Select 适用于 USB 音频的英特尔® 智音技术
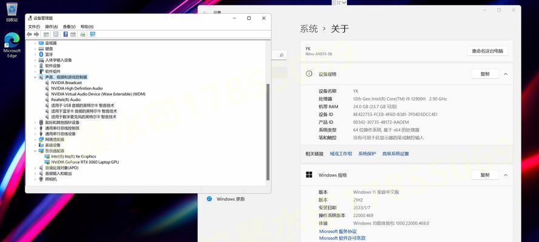The height and width of the screenshot is (242, 539). pos(82,105)
